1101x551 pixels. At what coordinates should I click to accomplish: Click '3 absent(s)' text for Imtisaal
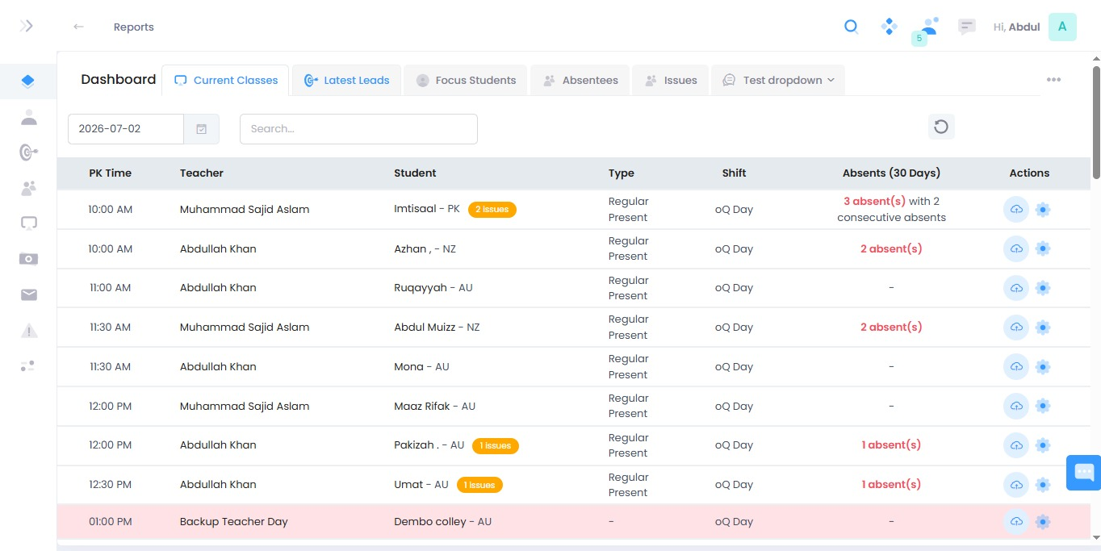[875, 202]
